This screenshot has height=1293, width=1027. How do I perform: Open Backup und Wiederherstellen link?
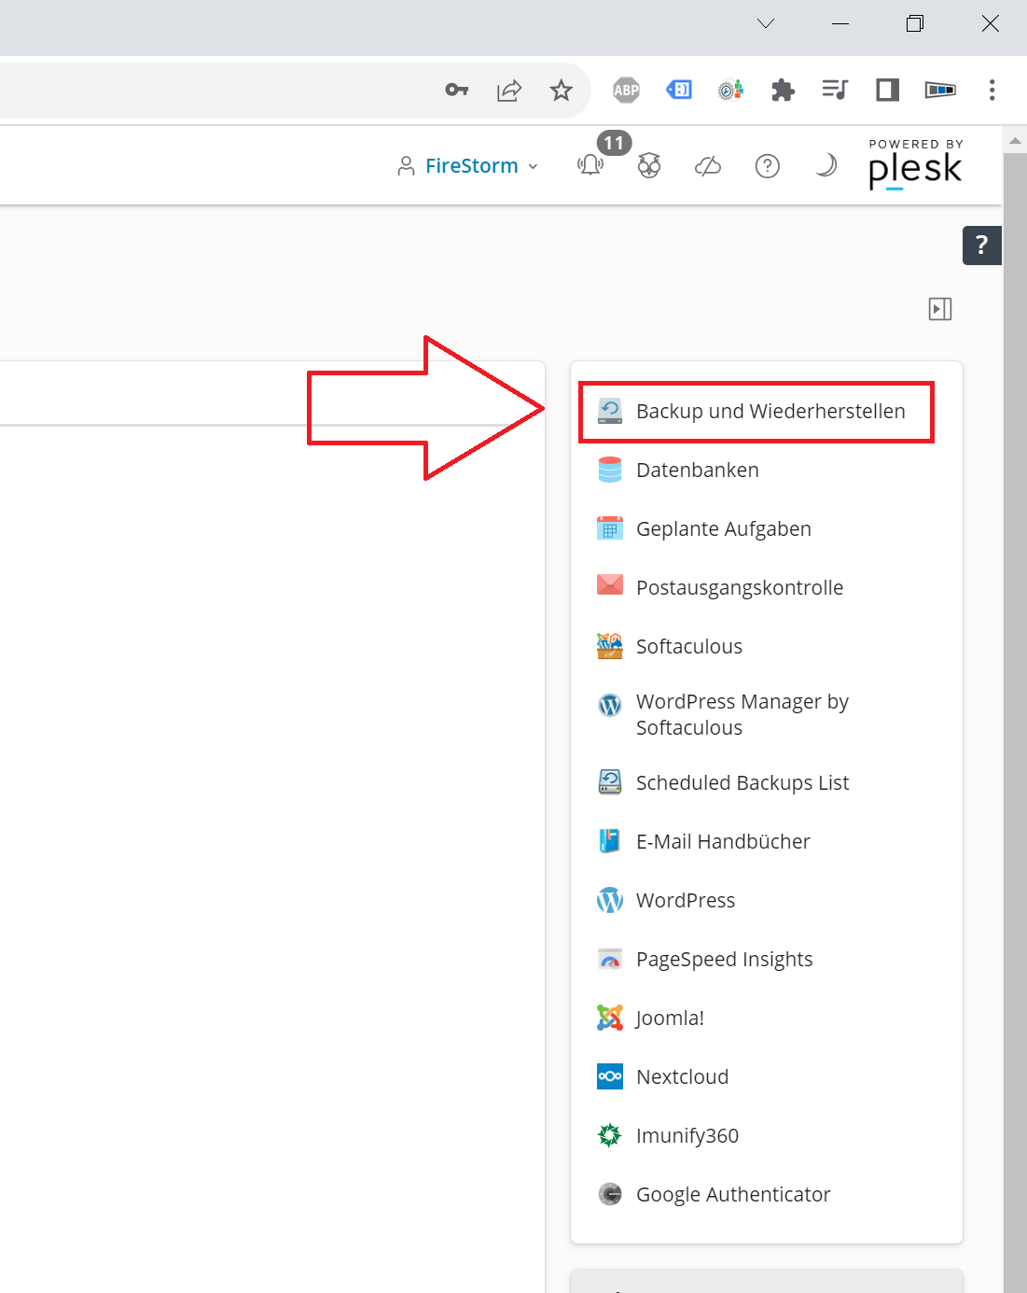click(770, 412)
